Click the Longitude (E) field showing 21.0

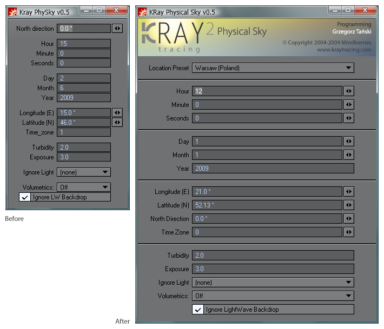coord(267,192)
